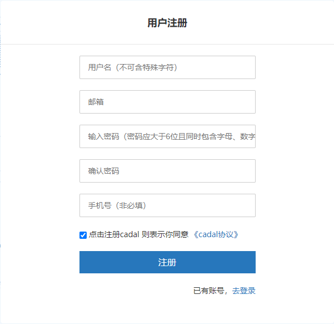Screen dimensions: 334x324
Task: Click into the mailbox 邮箱 text box
Action: coord(167,102)
